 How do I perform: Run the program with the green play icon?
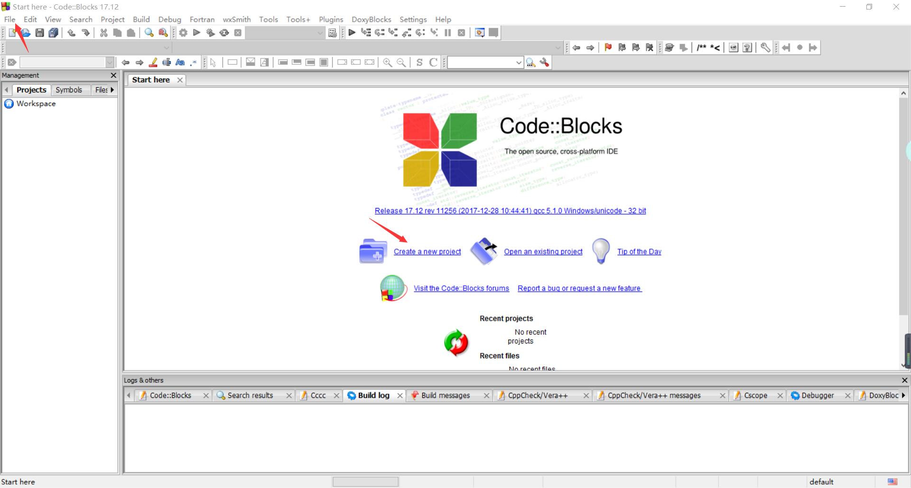196,32
